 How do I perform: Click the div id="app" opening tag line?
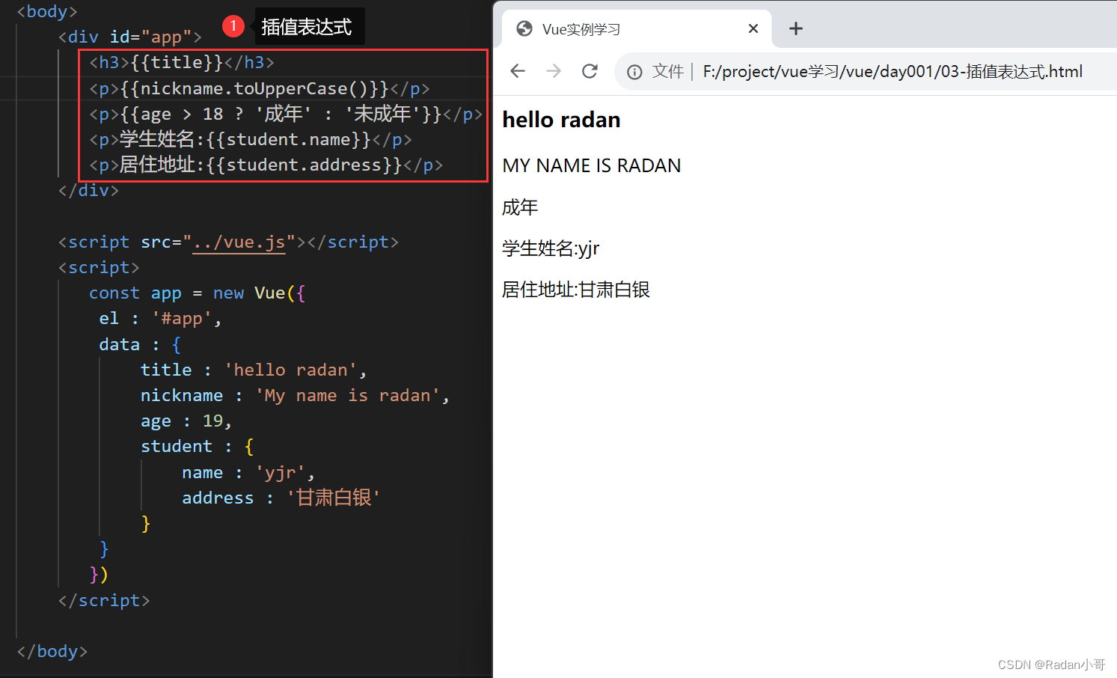coord(130,37)
